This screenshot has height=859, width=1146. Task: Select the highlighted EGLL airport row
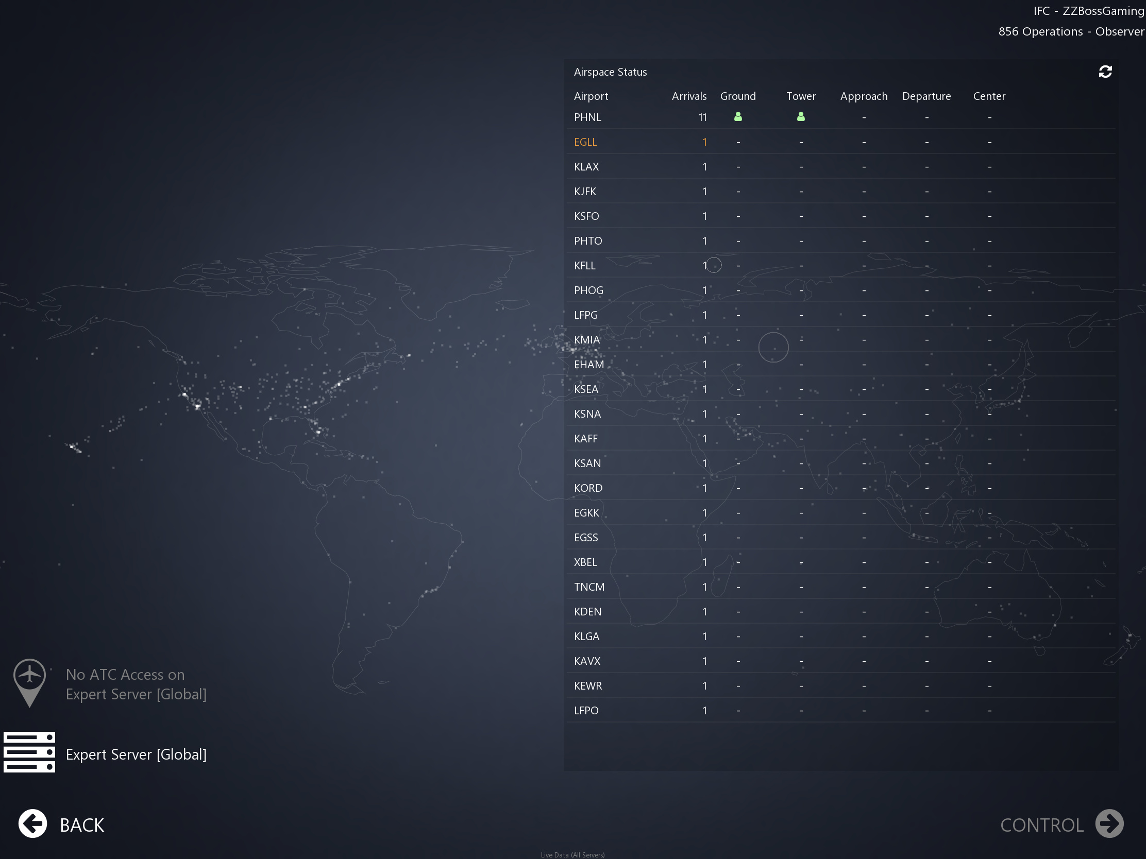(x=585, y=142)
